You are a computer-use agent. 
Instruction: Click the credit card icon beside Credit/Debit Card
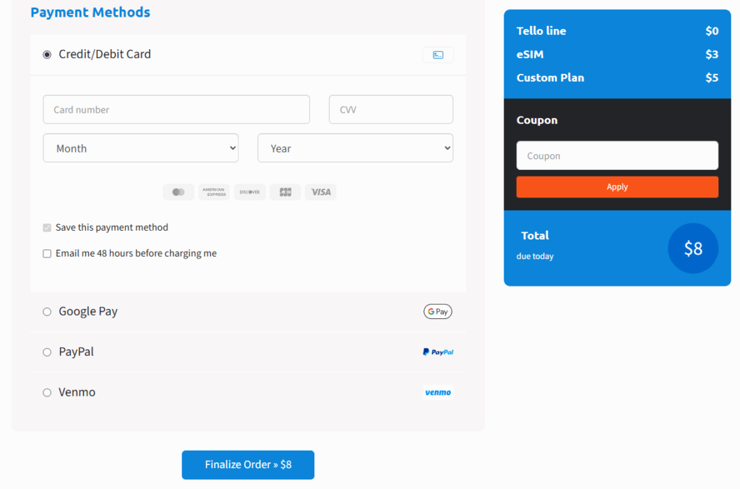coord(438,55)
